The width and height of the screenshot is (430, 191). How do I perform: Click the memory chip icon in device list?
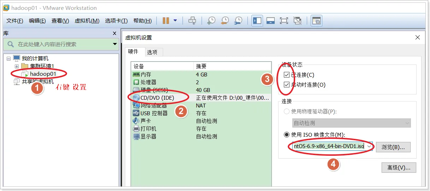(136, 74)
